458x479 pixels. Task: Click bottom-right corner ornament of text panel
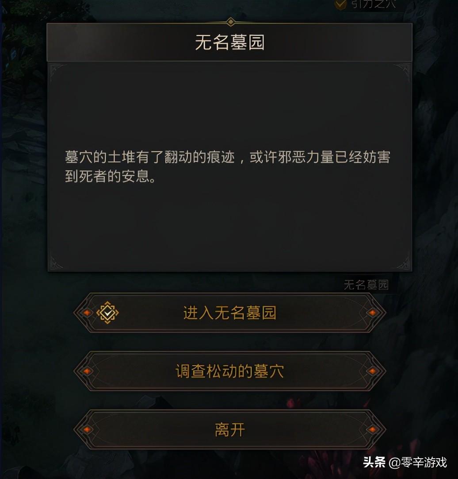click(403, 263)
